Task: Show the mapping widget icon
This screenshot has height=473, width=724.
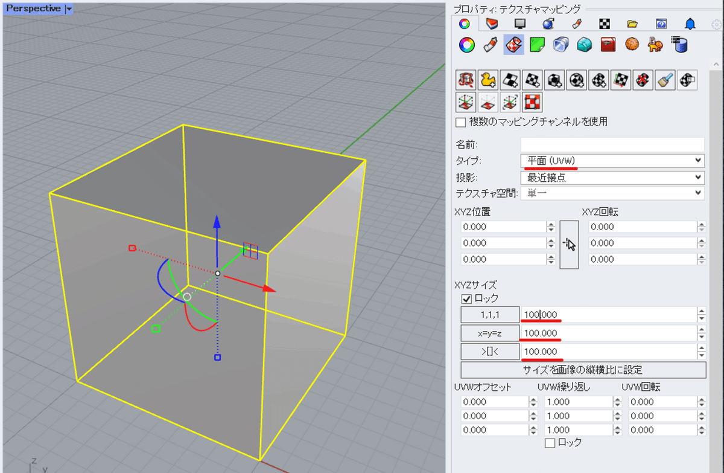Action: tap(467, 101)
